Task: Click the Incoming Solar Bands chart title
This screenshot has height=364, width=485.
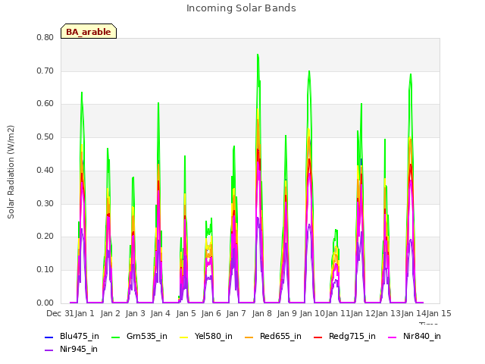Action: pyautogui.click(x=241, y=8)
